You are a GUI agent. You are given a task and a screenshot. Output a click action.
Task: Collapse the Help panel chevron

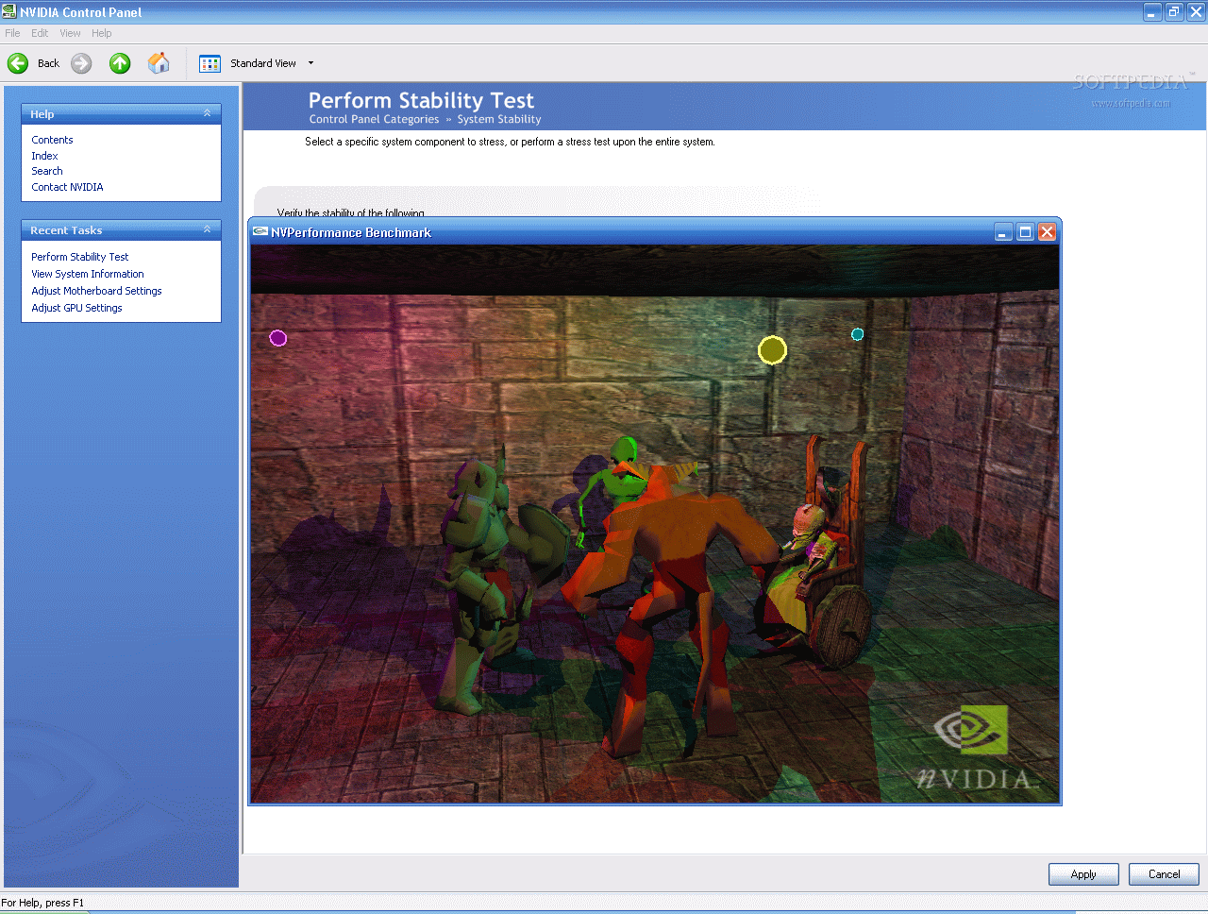click(207, 113)
